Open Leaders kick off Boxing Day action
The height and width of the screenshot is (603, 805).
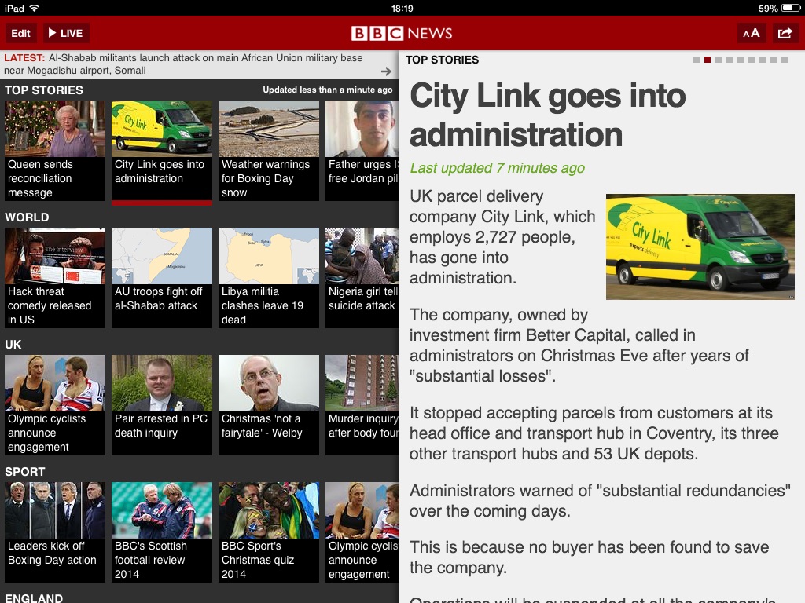click(x=55, y=532)
